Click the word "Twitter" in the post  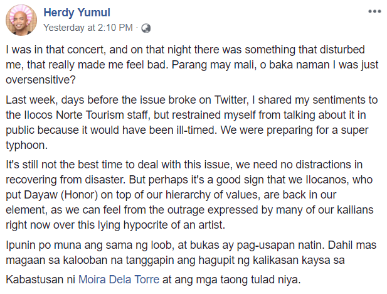[x=230, y=100]
